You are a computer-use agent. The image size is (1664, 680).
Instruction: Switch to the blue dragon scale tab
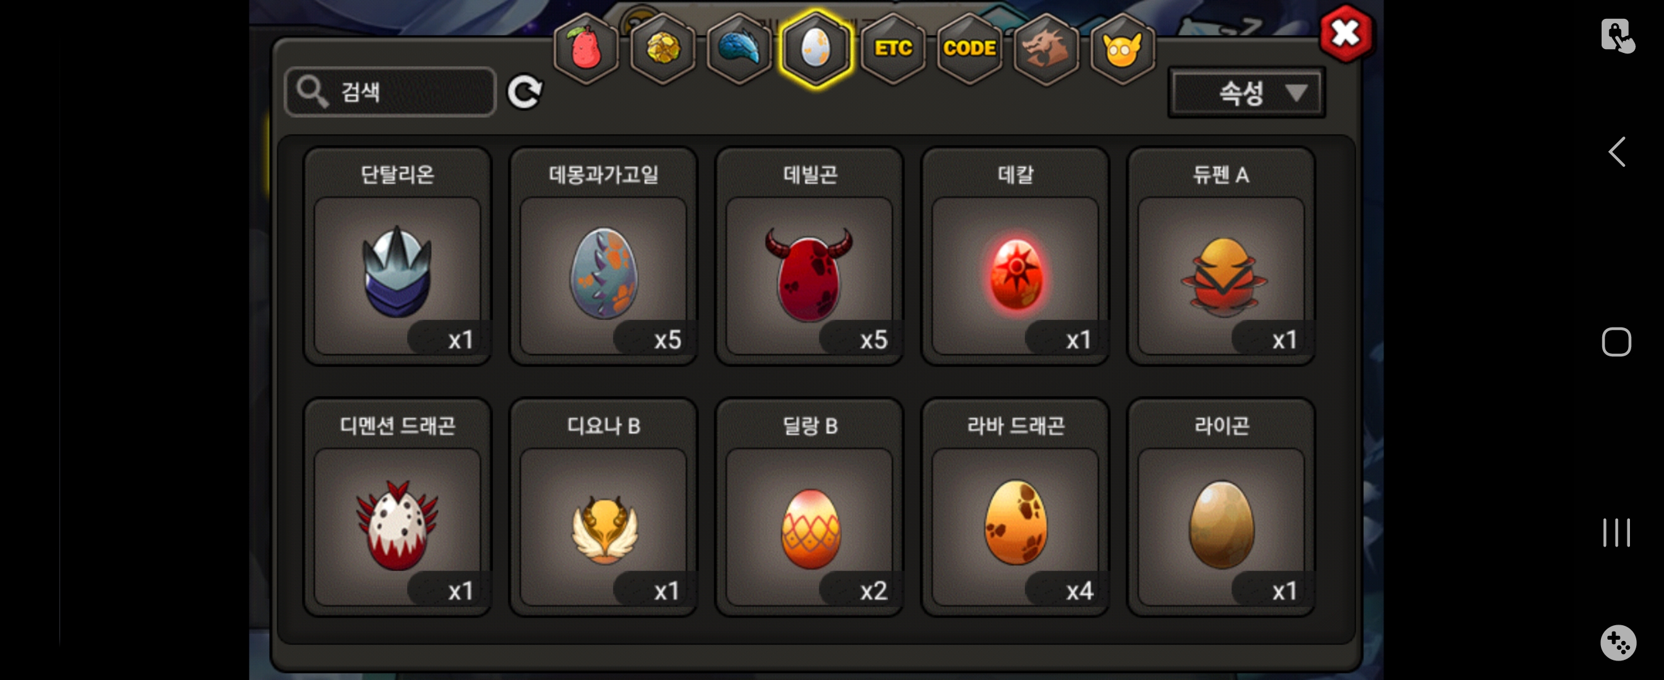739,48
